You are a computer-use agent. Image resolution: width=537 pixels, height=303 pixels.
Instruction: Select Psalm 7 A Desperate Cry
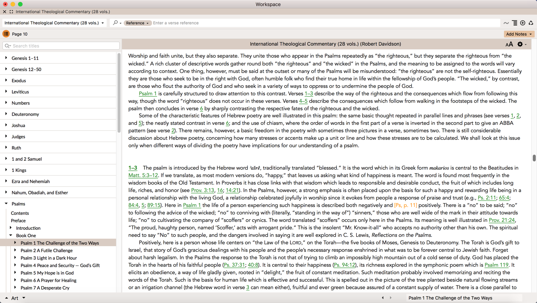click(x=45, y=288)
